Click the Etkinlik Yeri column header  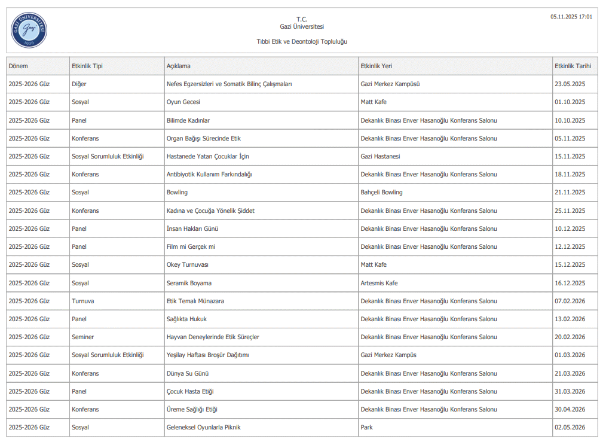(x=376, y=66)
